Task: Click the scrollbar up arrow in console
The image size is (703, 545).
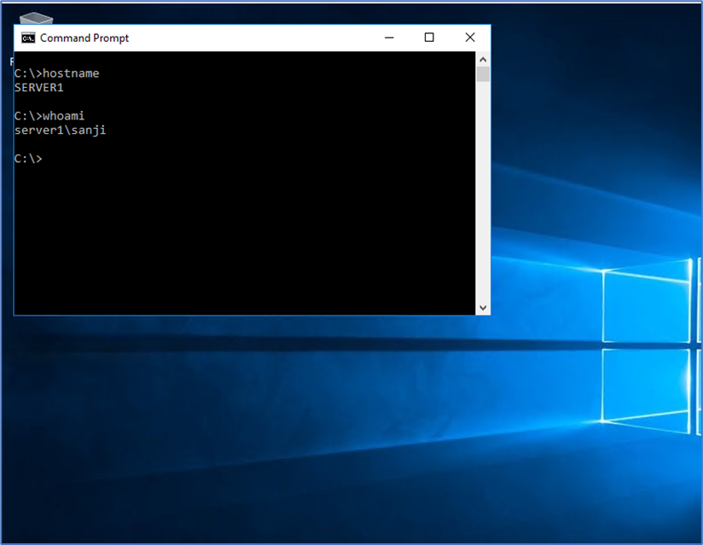Action: pyautogui.click(x=483, y=59)
